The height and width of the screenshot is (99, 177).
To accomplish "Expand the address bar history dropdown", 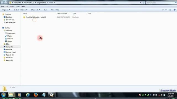I will pyautogui.click(x=140, y=2).
